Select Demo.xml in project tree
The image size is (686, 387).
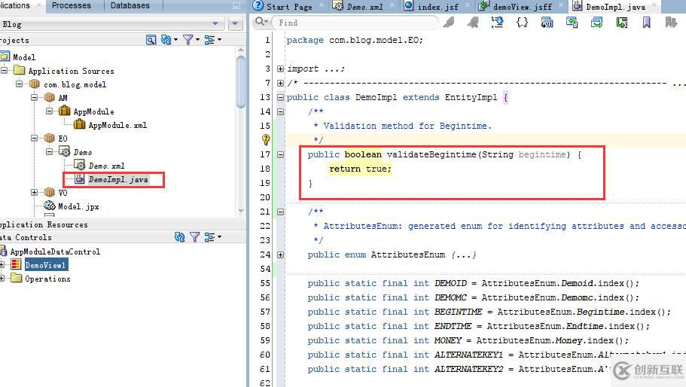click(106, 166)
